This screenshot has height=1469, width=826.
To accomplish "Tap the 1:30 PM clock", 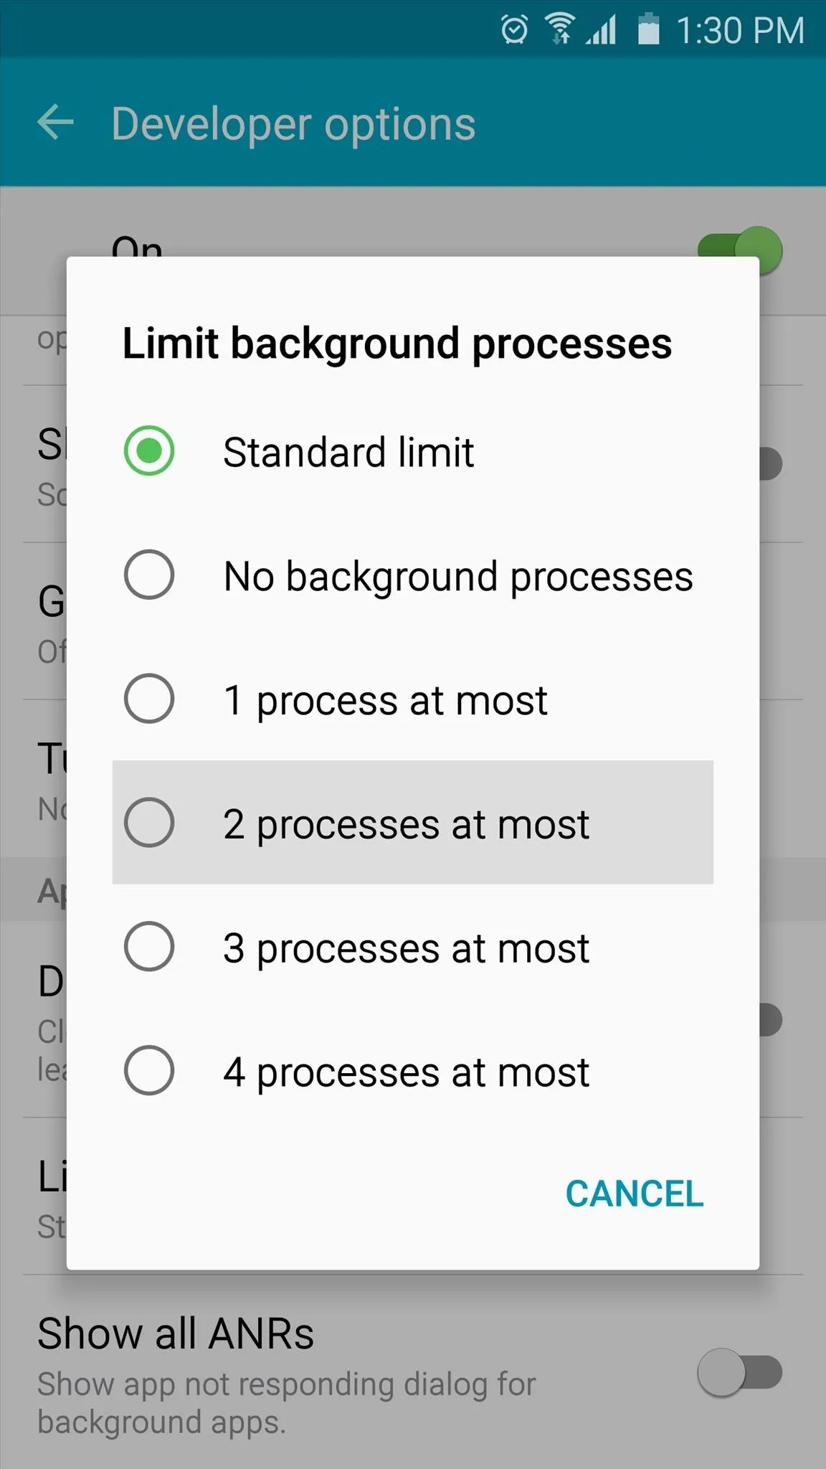I will coord(740,31).
